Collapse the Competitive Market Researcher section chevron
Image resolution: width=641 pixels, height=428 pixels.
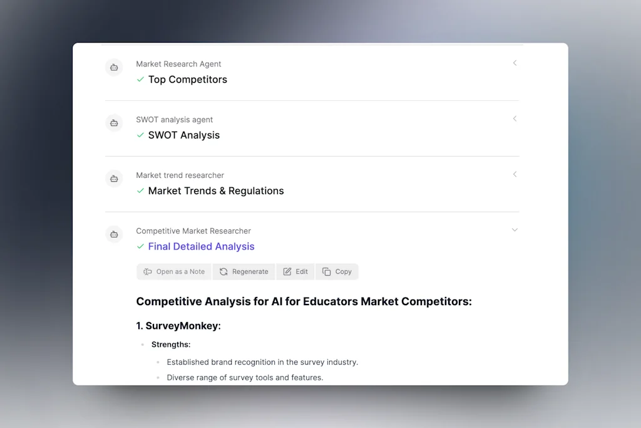click(515, 230)
